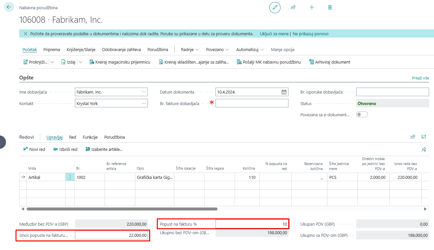Expand the Automatizuj dropdown menu

coord(250,50)
